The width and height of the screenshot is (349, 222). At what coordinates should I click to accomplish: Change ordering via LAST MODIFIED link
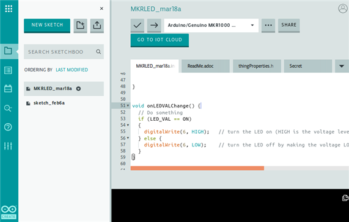72,70
